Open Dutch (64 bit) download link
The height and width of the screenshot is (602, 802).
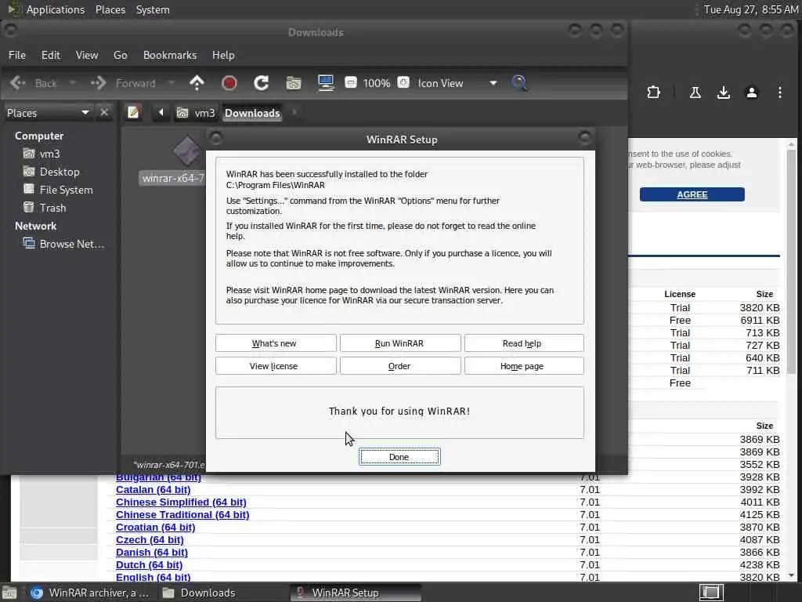point(149,564)
